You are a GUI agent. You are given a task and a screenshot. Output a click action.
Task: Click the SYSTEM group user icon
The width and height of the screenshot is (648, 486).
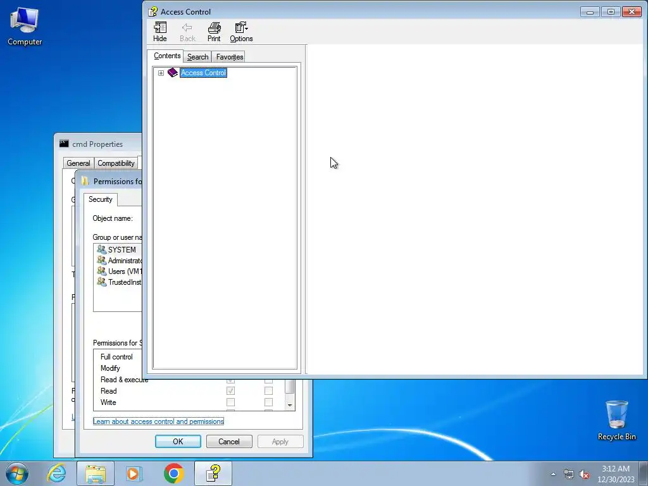(x=101, y=249)
